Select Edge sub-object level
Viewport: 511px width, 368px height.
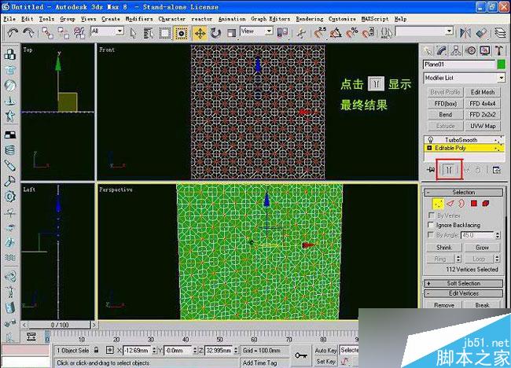click(450, 204)
